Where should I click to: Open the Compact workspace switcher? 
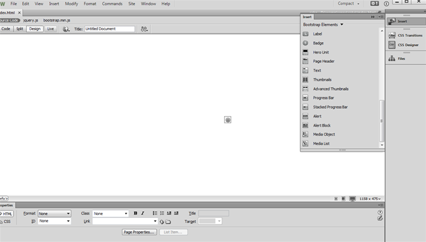point(349,3)
